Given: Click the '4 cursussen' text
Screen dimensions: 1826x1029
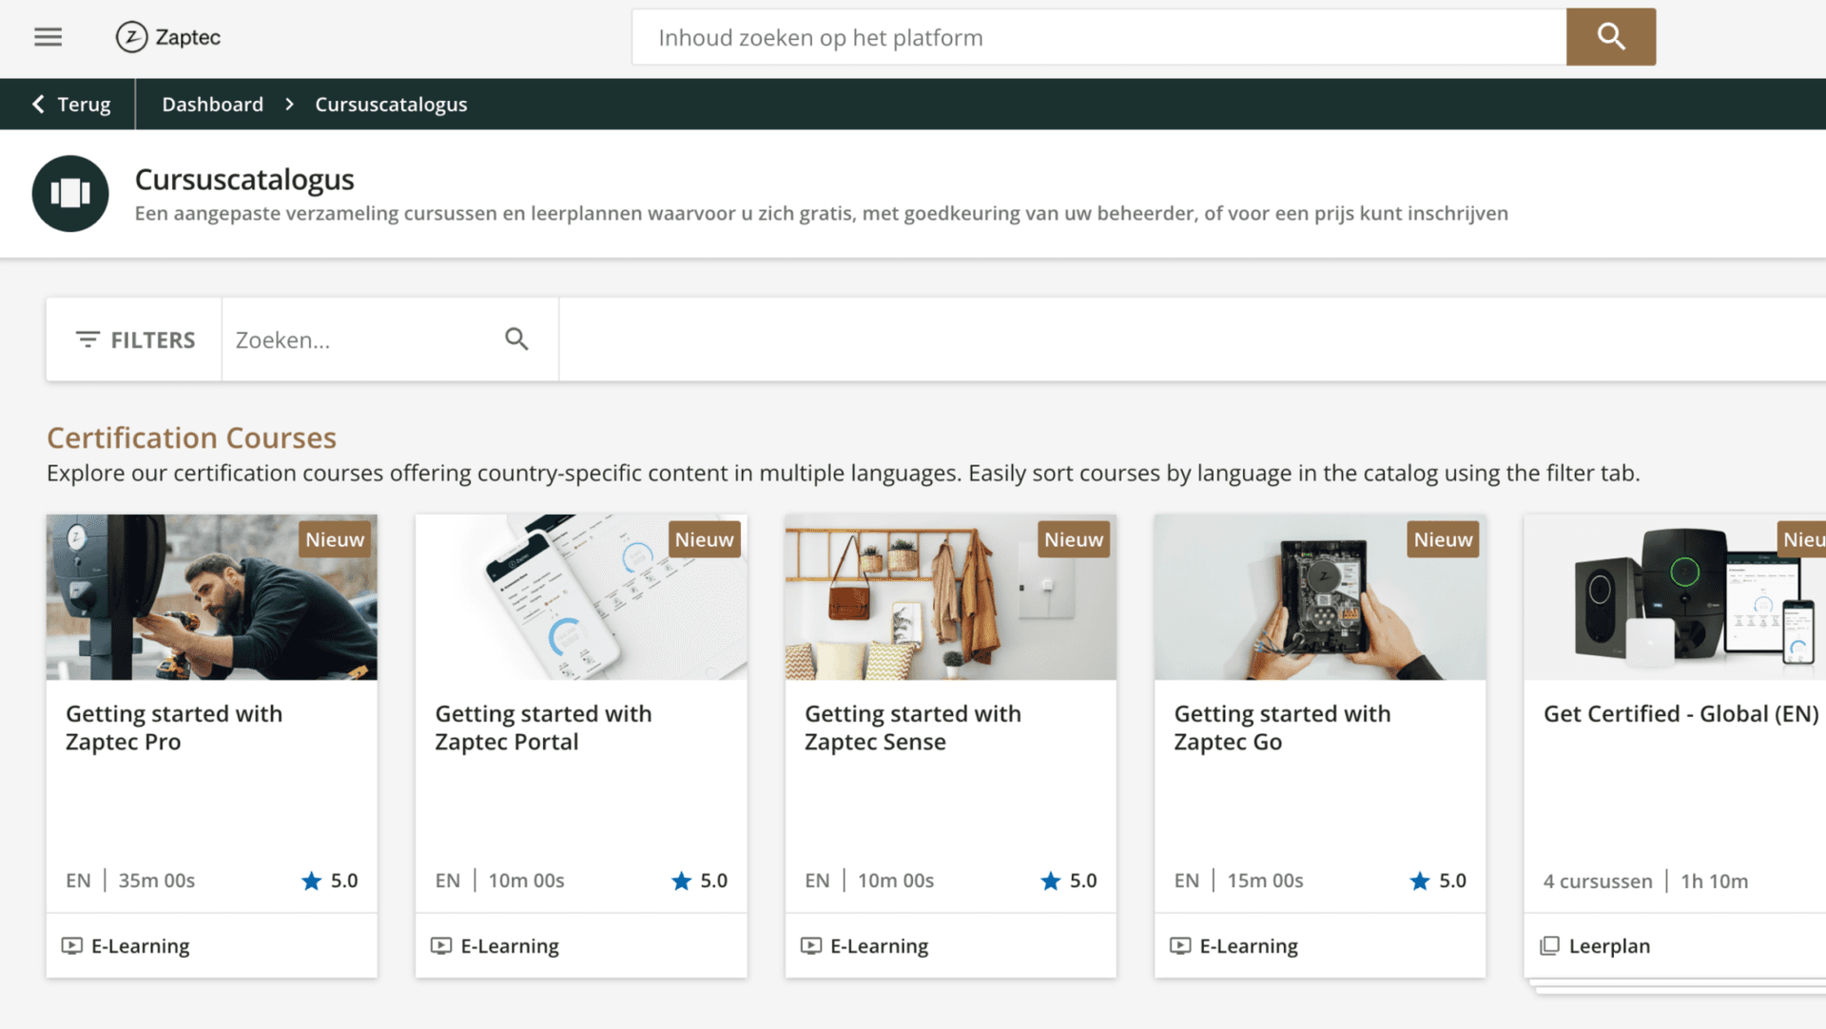Looking at the screenshot, I should pyautogui.click(x=1598, y=881).
